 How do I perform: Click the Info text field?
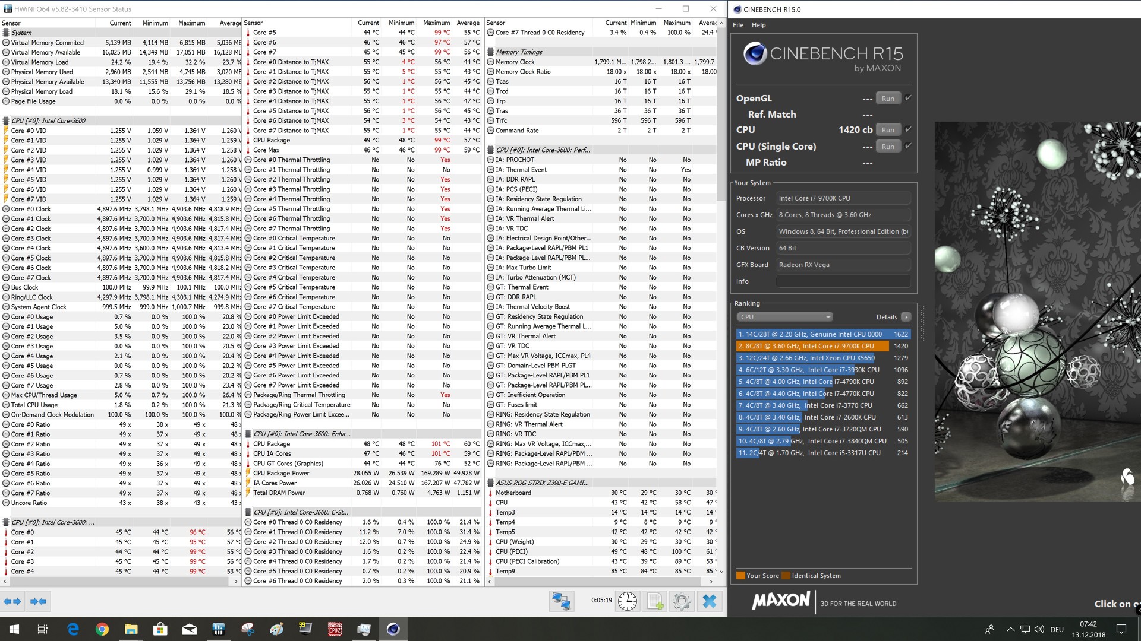point(843,281)
